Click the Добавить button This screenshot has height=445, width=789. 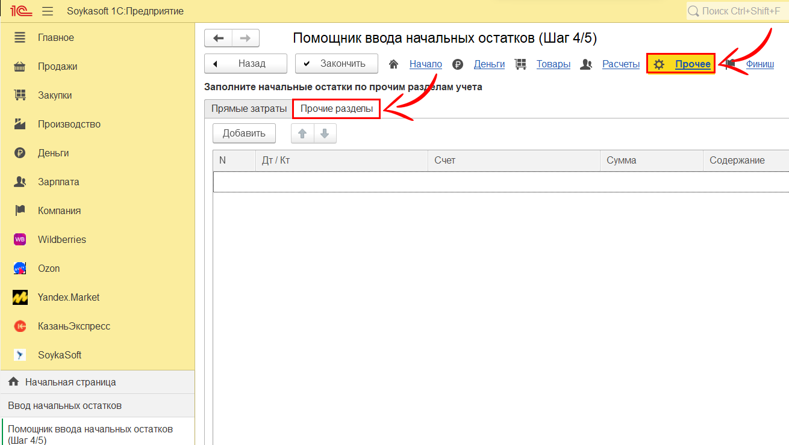tap(244, 133)
